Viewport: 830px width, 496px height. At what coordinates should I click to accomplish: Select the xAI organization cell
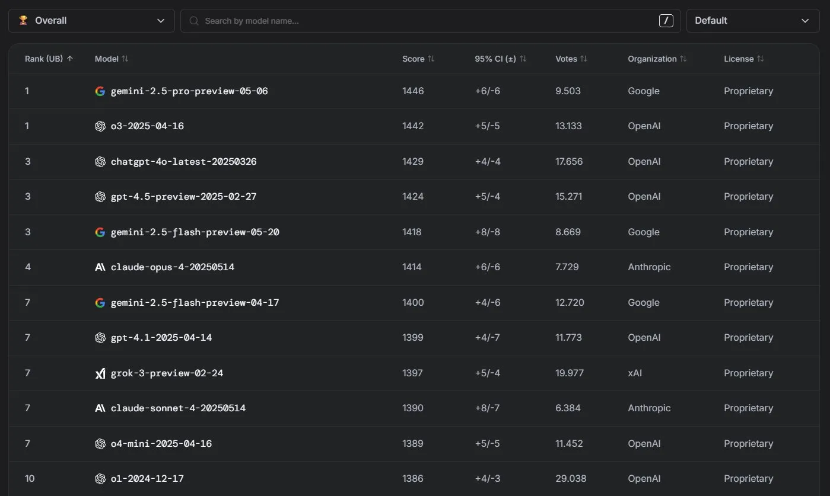pos(635,373)
